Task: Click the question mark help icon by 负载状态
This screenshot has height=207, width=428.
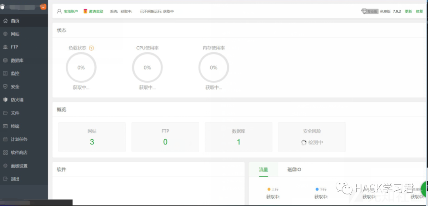Action: (92, 48)
